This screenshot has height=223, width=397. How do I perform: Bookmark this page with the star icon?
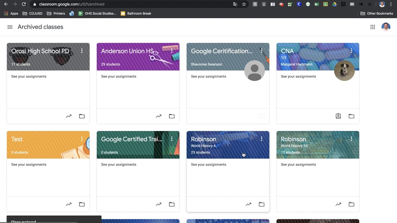(244, 4)
